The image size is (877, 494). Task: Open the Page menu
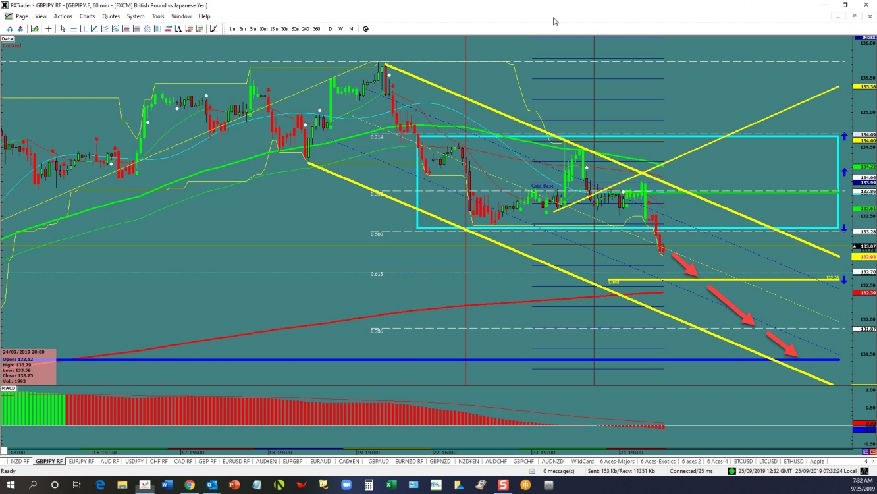point(22,16)
